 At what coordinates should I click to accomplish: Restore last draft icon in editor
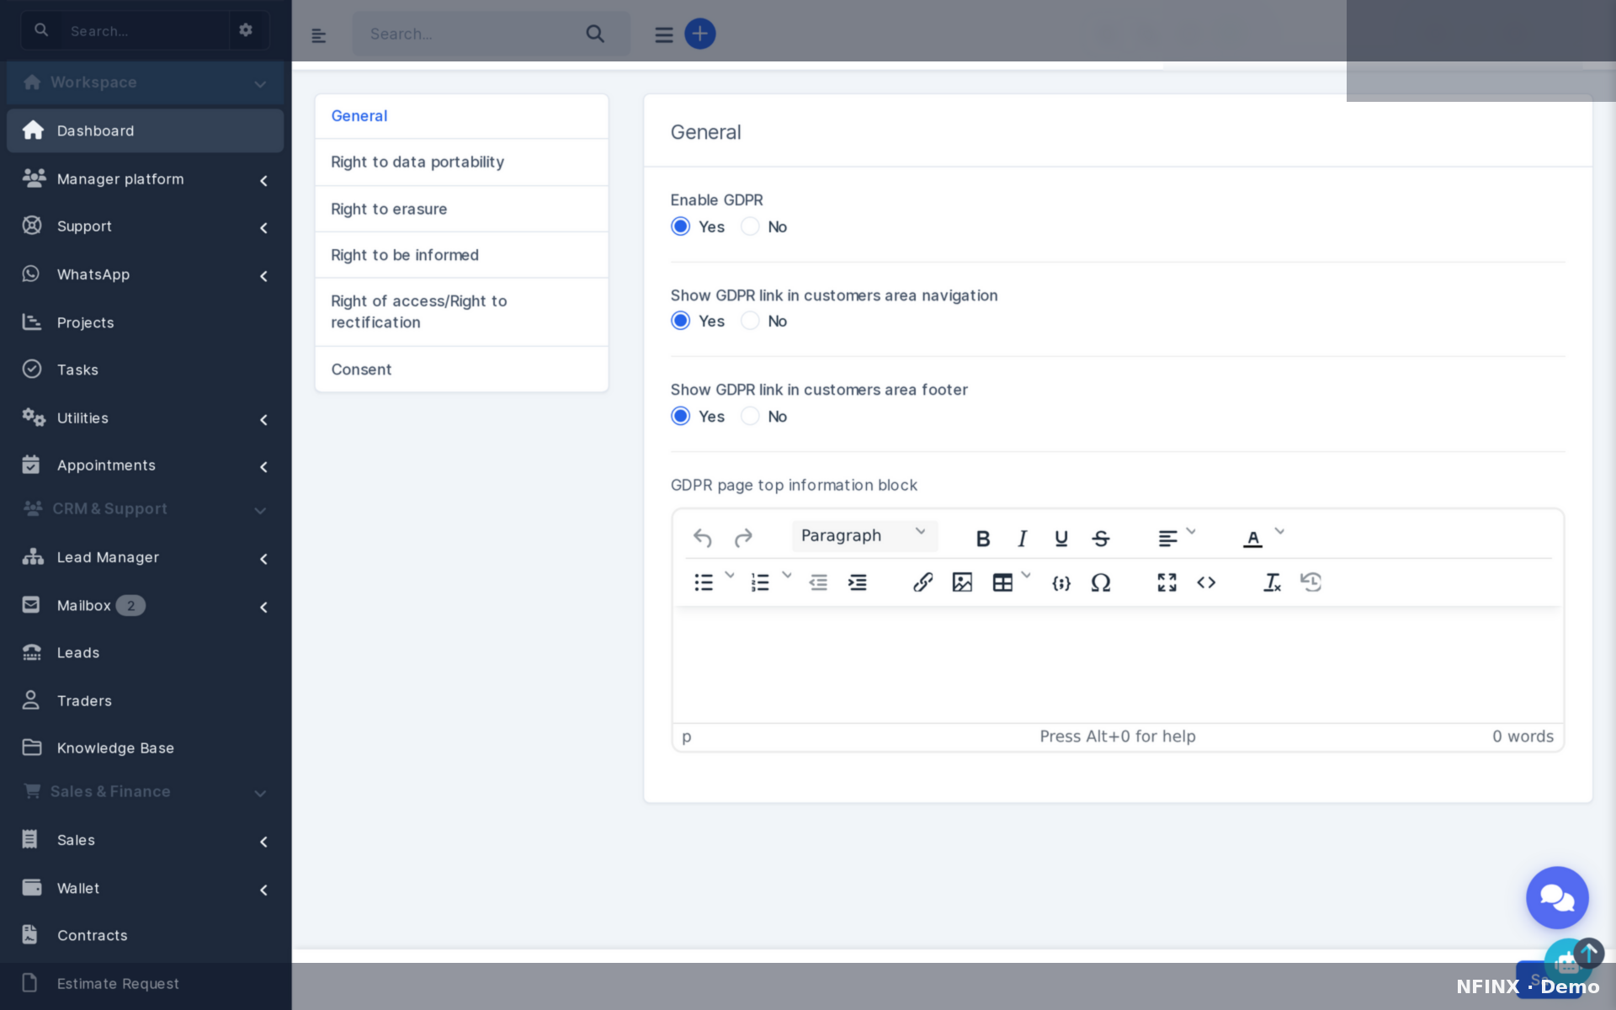coord(1311,582)
